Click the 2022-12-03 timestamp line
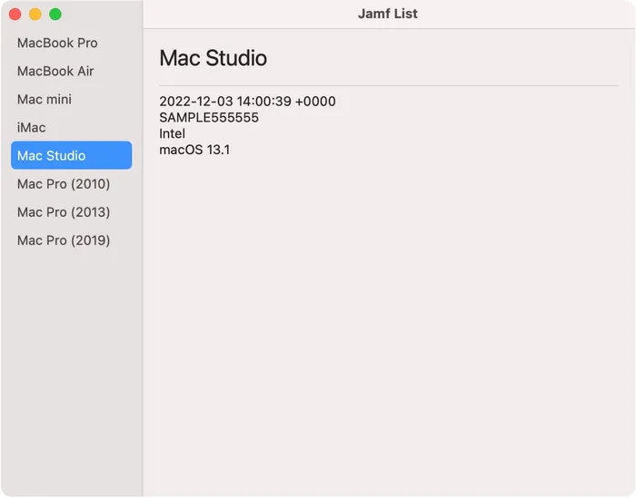636x498 pixels. [247, 102]
